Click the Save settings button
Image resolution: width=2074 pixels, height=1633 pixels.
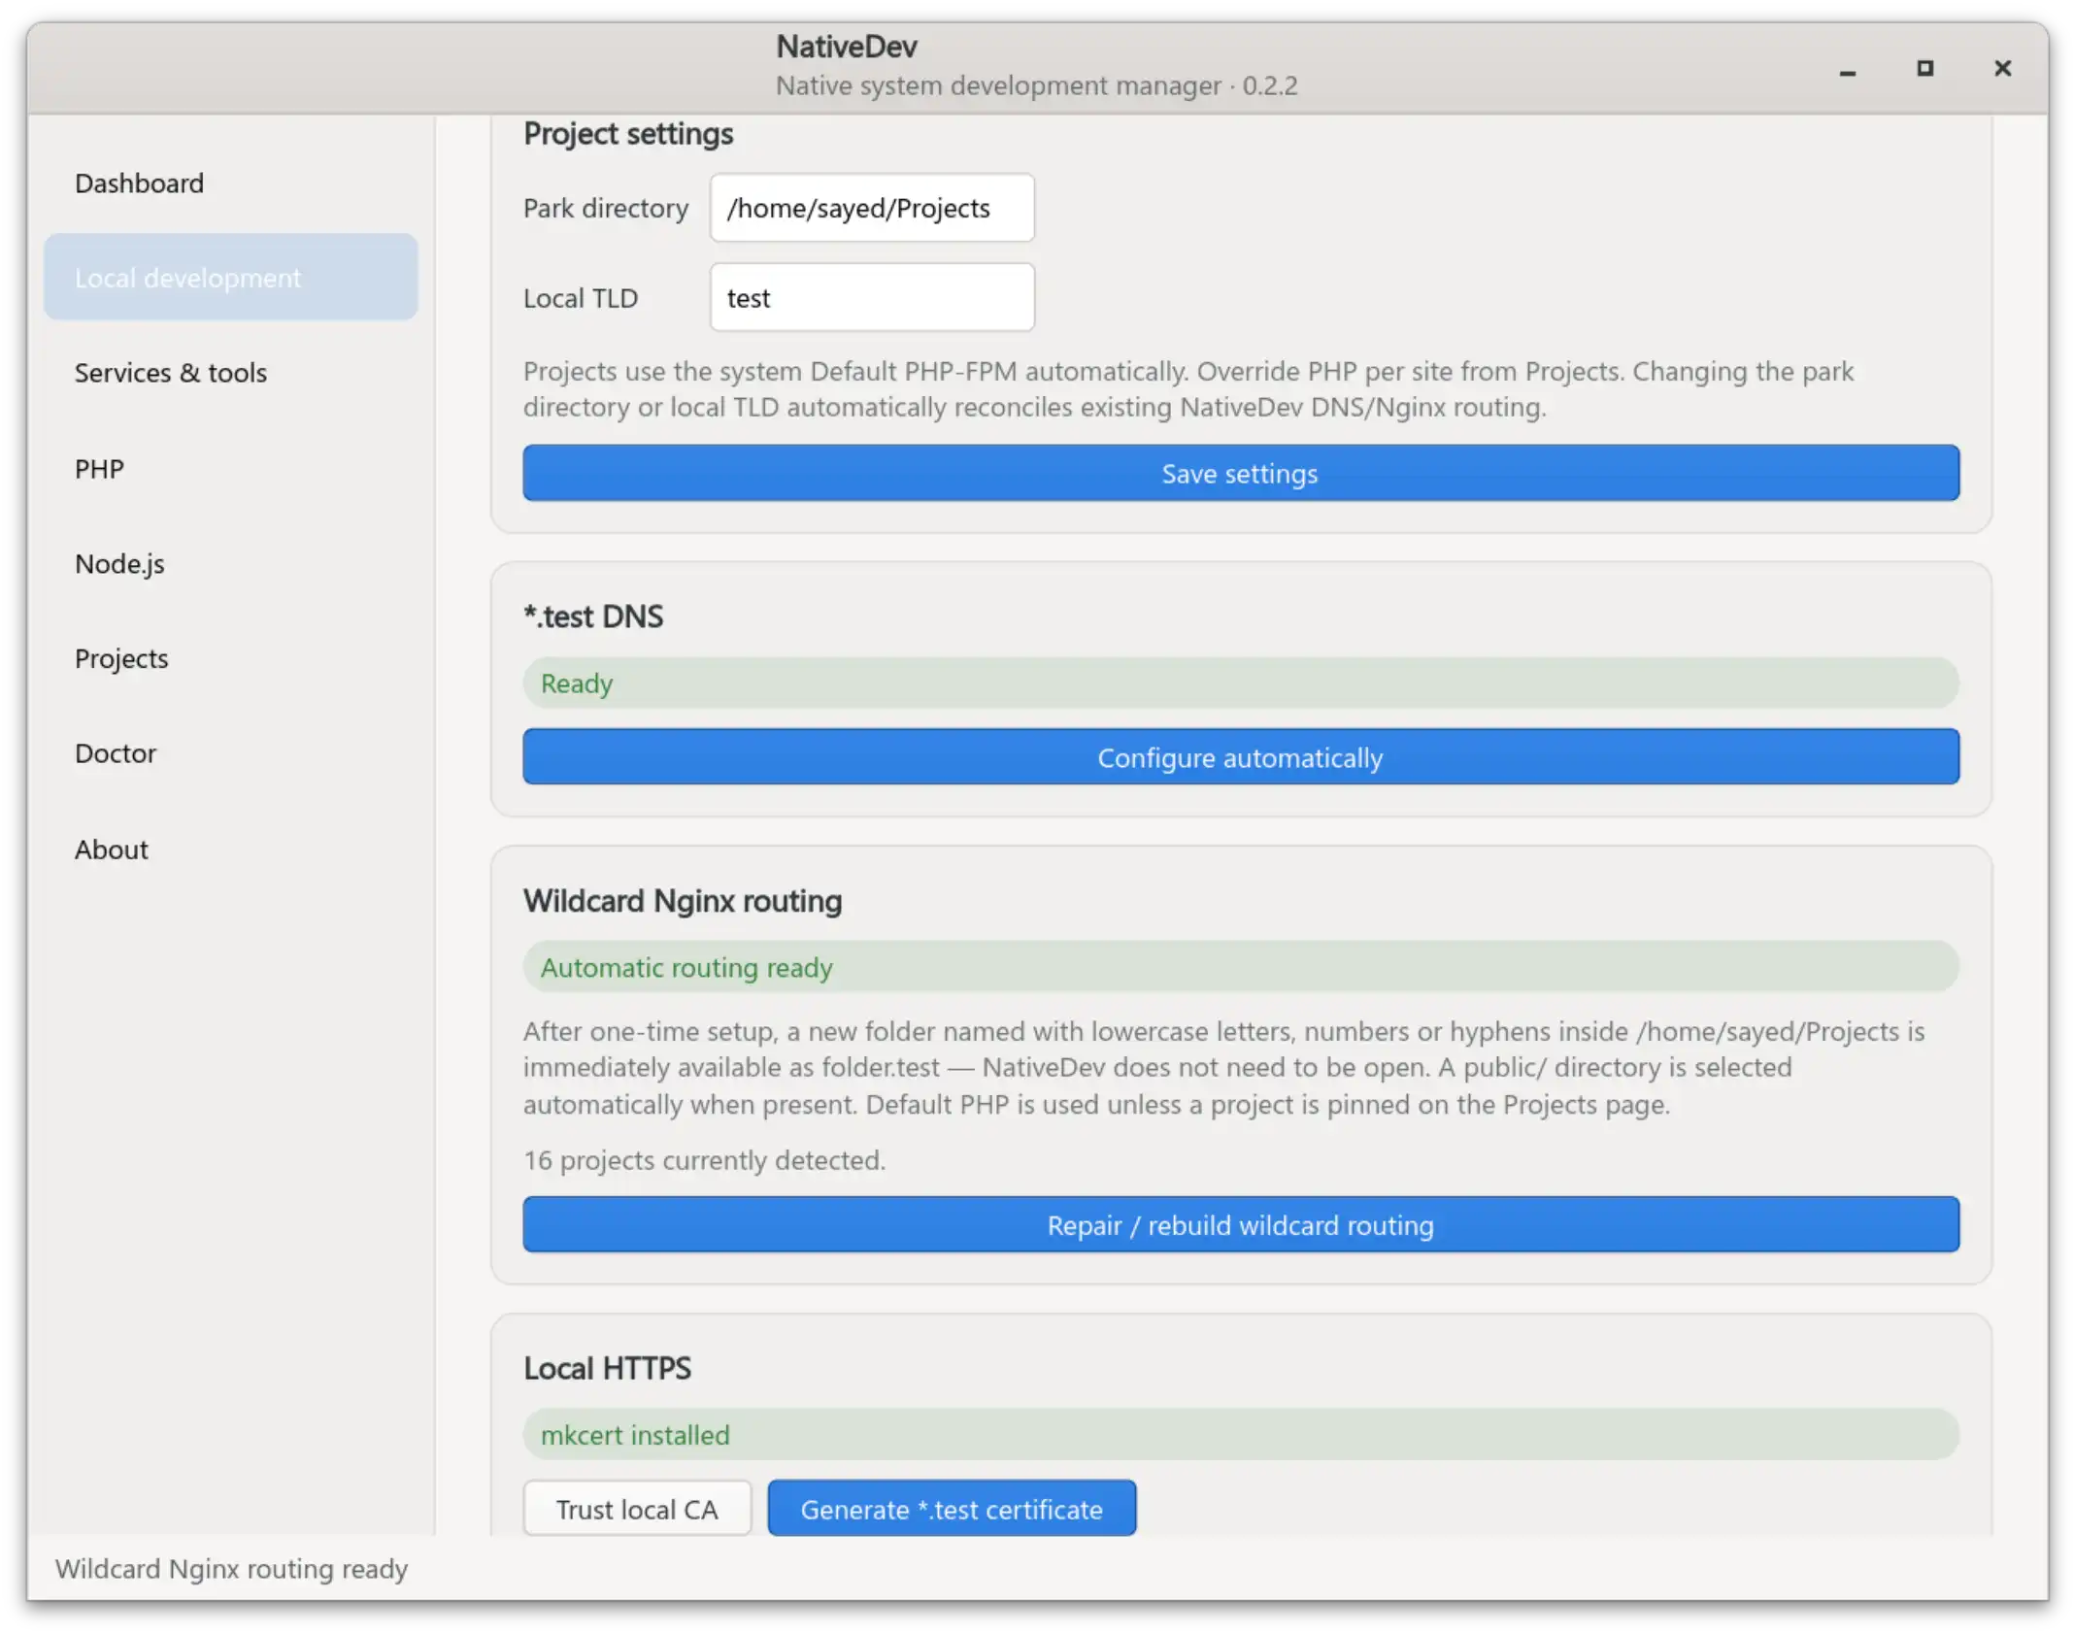1241,473
